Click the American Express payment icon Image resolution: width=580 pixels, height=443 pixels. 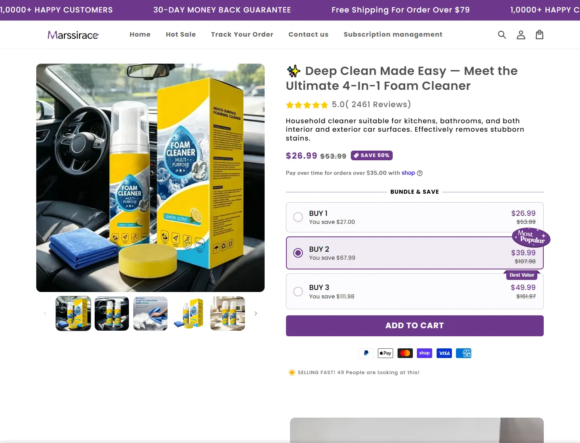coord(464,353)
